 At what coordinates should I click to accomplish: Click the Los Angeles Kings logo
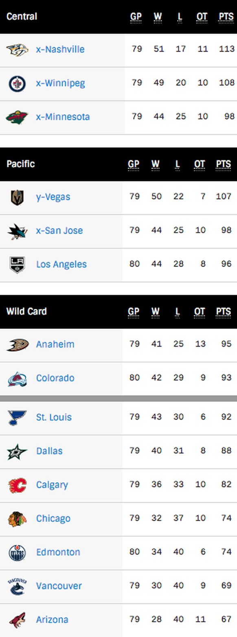[x=17, y=265]
